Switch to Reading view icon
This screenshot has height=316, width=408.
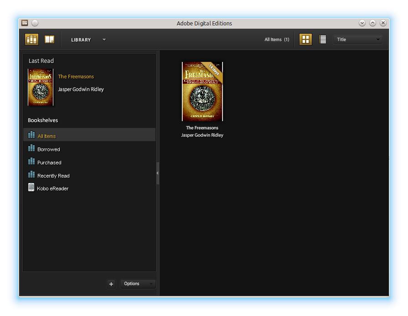(49, 40)
